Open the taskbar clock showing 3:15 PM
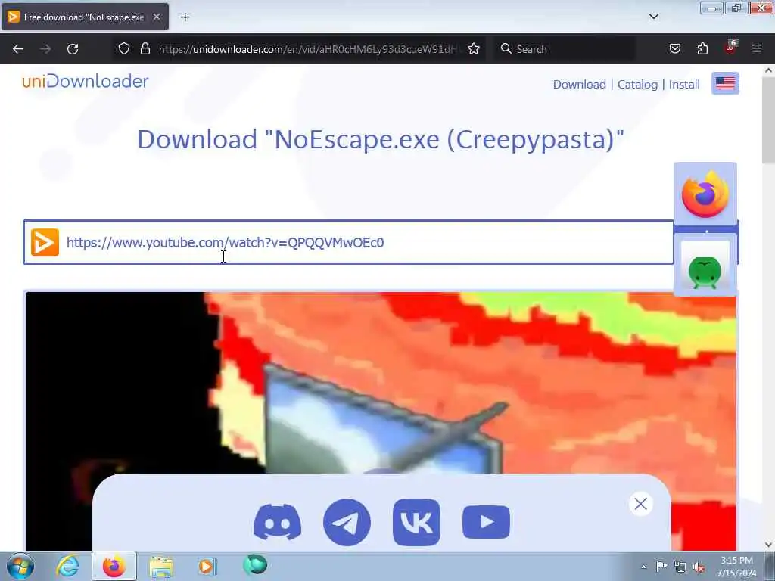 click(x=736, y=567)
